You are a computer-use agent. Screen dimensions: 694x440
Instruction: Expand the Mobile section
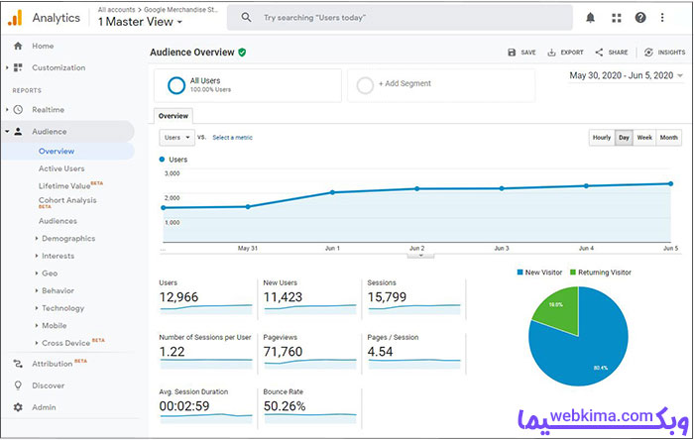click(37, 325)
